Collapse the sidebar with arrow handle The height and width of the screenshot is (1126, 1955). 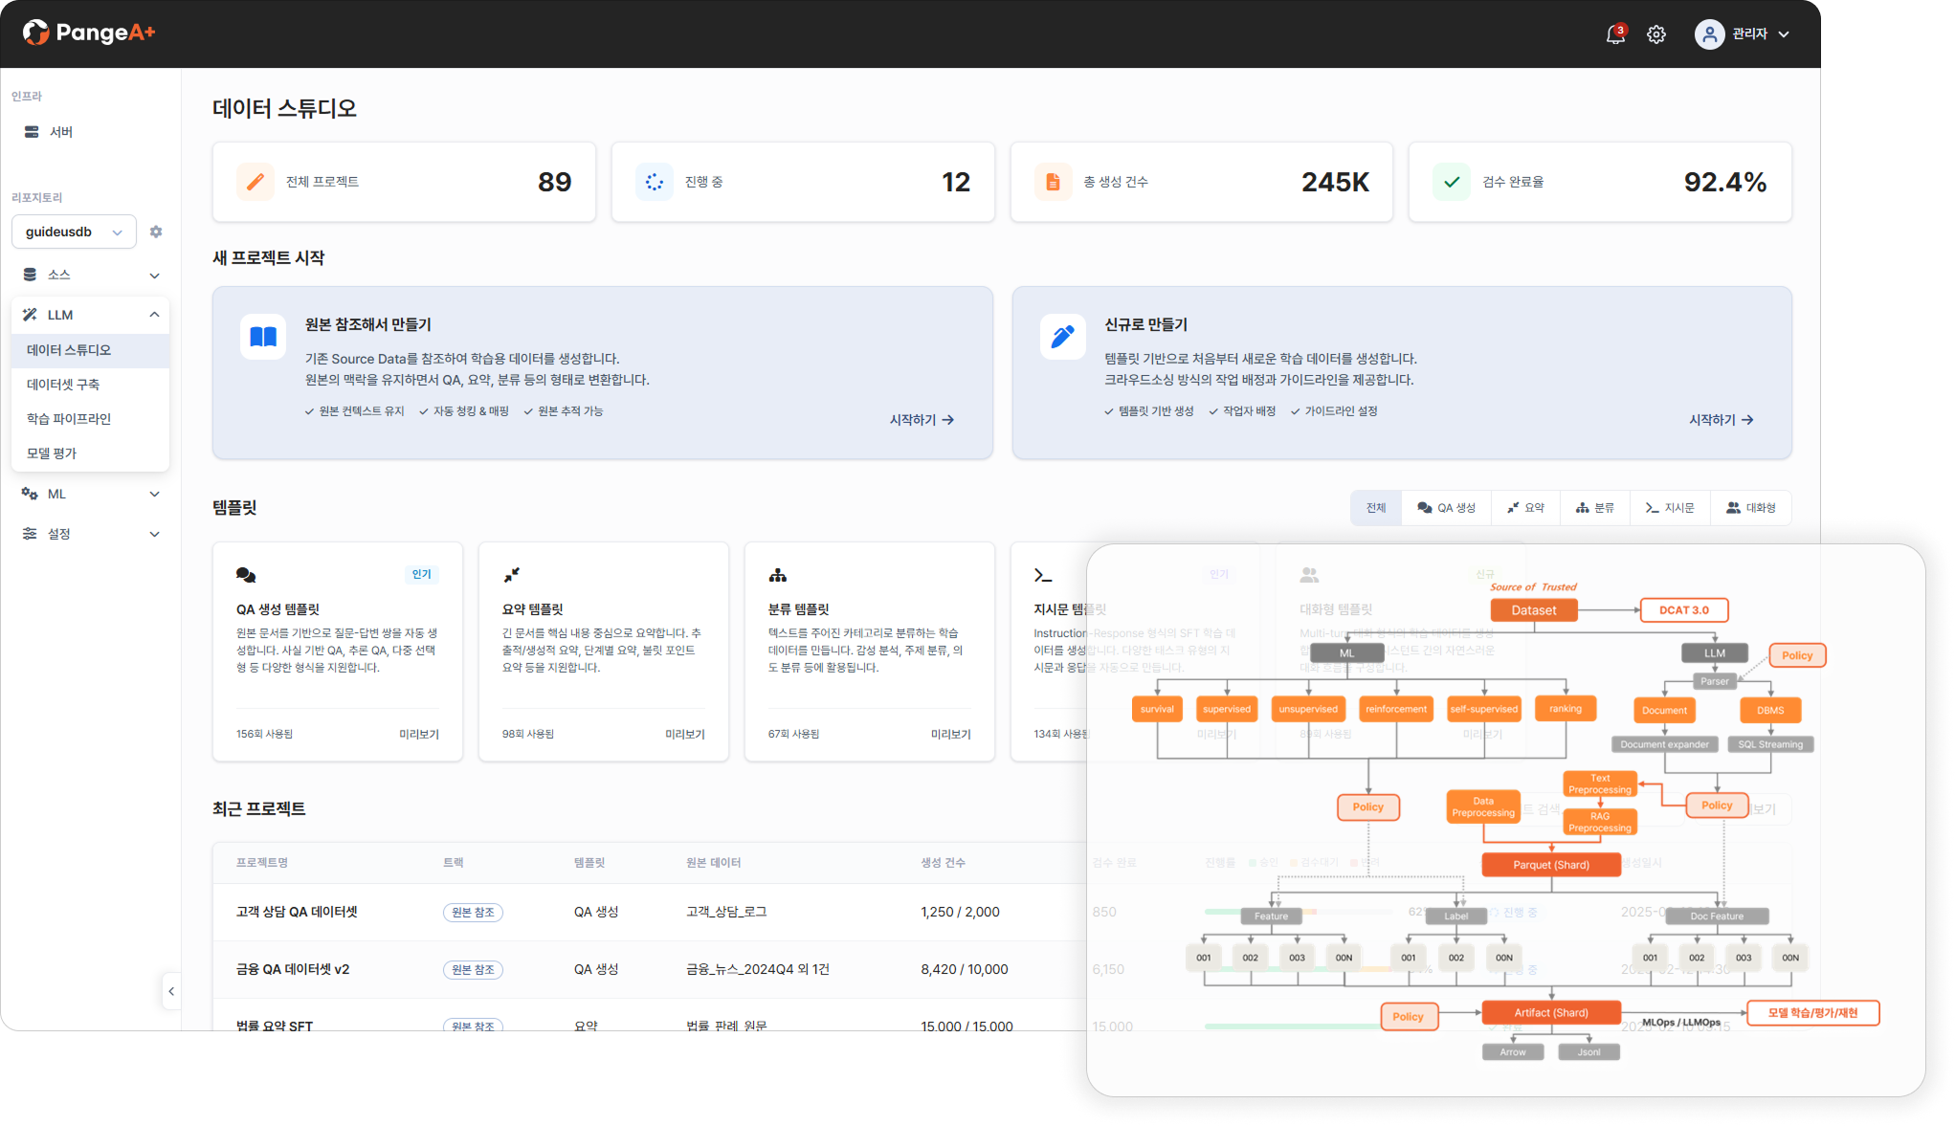[171, 991]
